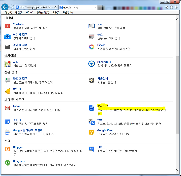The width and height of the screenshot is (181, 176).
Task: Open the 도구(T) menu
Action: 56,12
